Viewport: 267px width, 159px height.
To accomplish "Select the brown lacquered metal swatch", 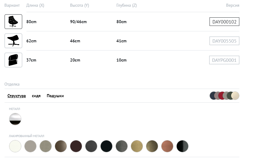I will point(61,146).
